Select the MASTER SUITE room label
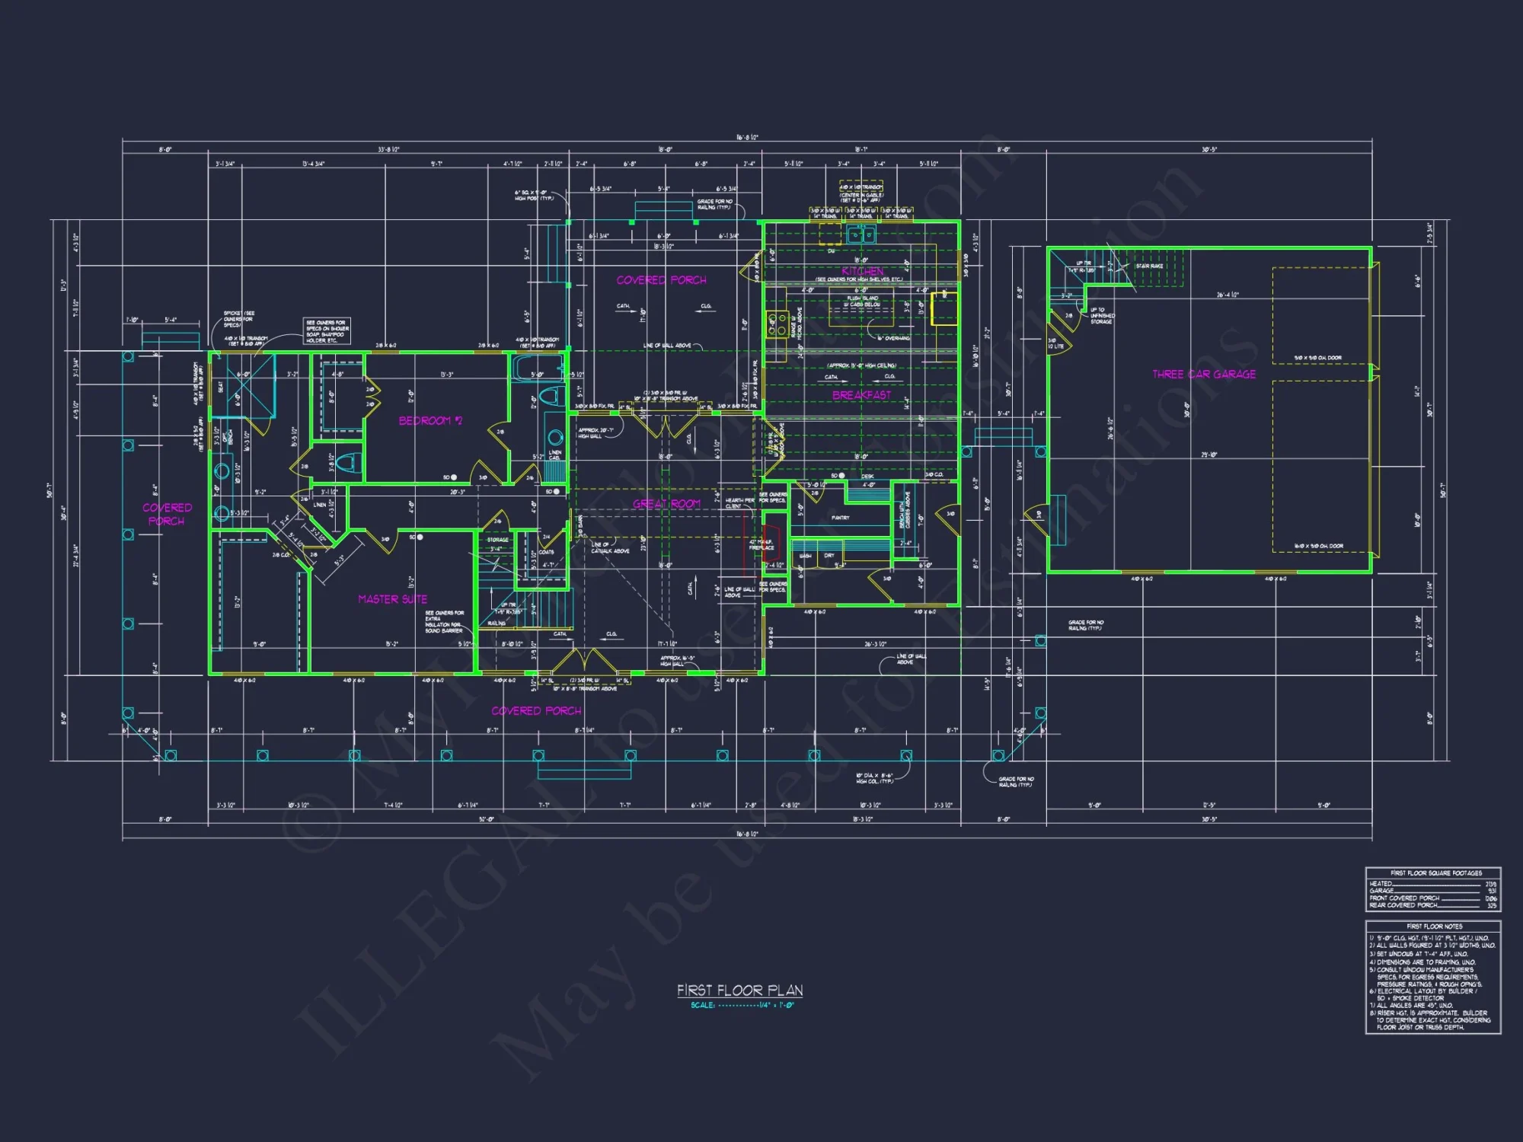The image size is (1523, 1142). coord(394,599)
